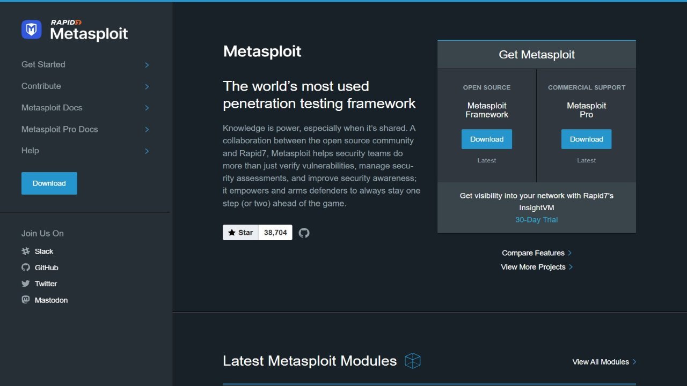Expand the Contribute chevron
Viewport: 687px width, 386px height.
(147, 86)
